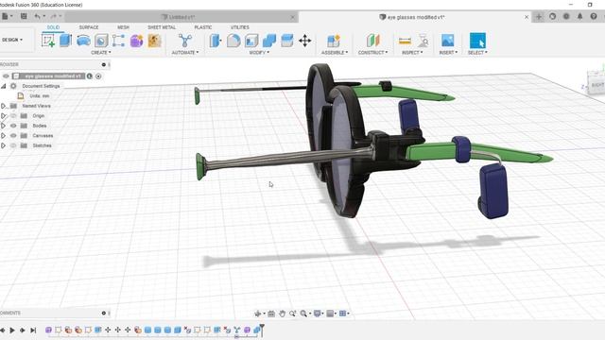The image size is (605, 340).
Task: Switch to the MESH tab
Action: coord(123,27)
